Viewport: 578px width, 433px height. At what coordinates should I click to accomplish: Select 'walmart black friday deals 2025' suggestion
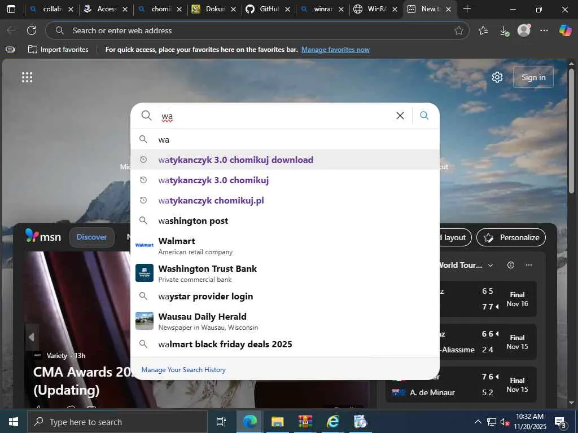(285, 344)
